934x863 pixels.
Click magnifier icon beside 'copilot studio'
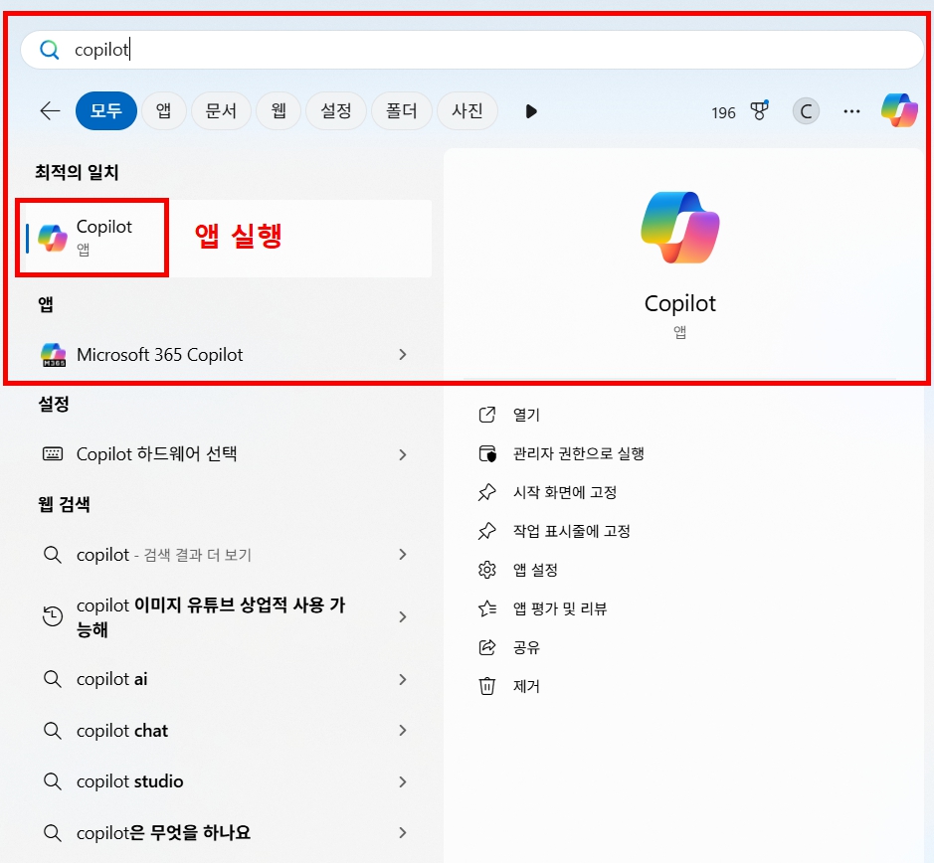point(53,781)
